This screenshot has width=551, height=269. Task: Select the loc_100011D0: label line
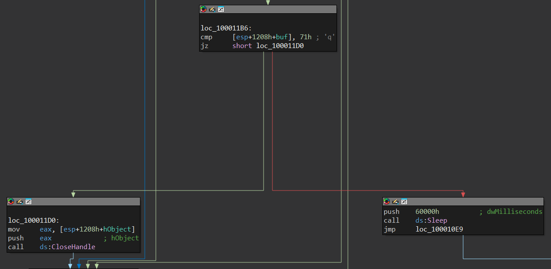(x=34, y=220)
